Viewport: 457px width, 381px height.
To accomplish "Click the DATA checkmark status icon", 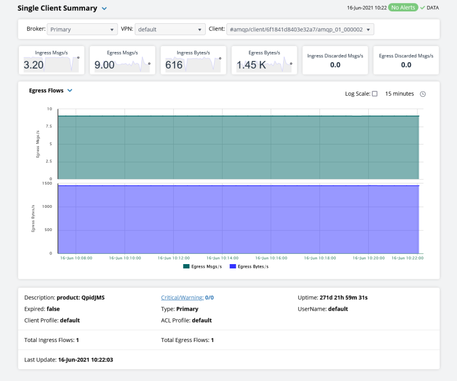I will point(423,8).
